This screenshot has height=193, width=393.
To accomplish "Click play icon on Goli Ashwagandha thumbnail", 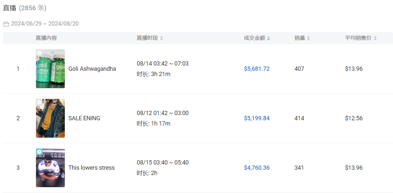I will pyautogui.click(x=39, y=53).
